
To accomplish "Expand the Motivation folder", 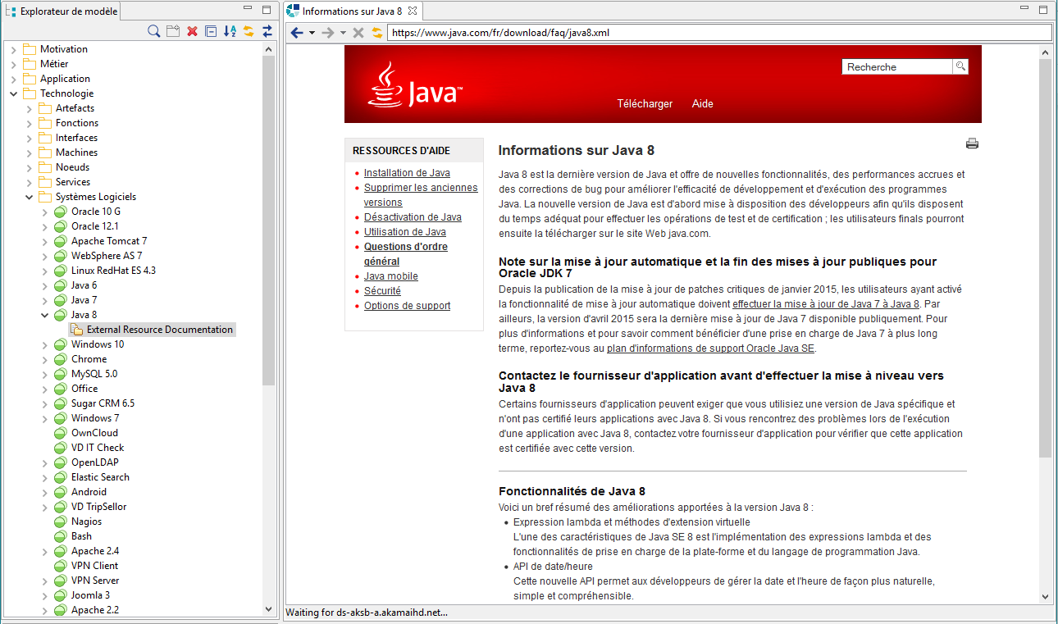I will click(13, 49).
